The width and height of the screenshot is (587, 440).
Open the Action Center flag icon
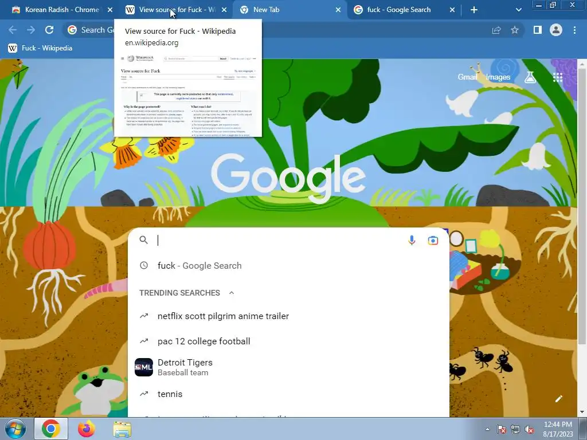pos(501,429)
